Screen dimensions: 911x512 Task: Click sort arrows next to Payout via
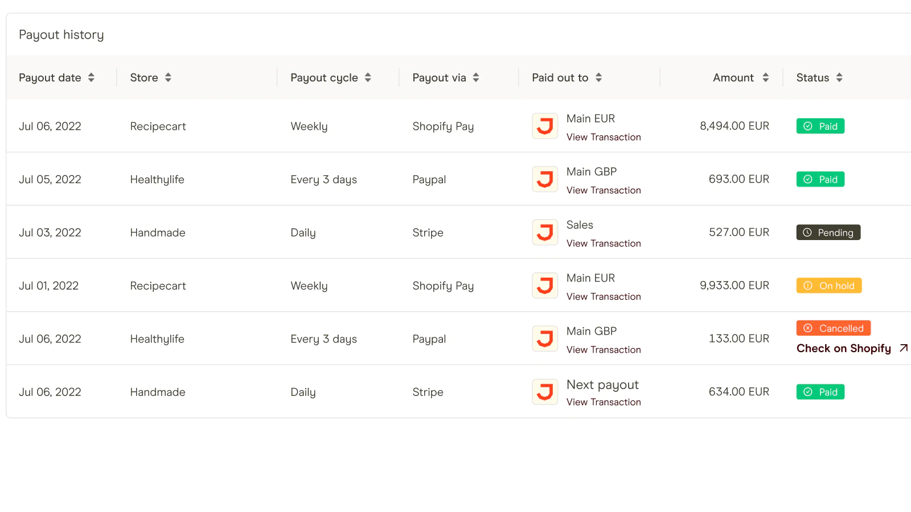tap(476, 78)
